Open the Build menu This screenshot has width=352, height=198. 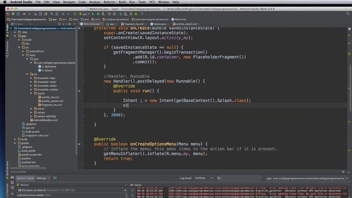[122, 2]
